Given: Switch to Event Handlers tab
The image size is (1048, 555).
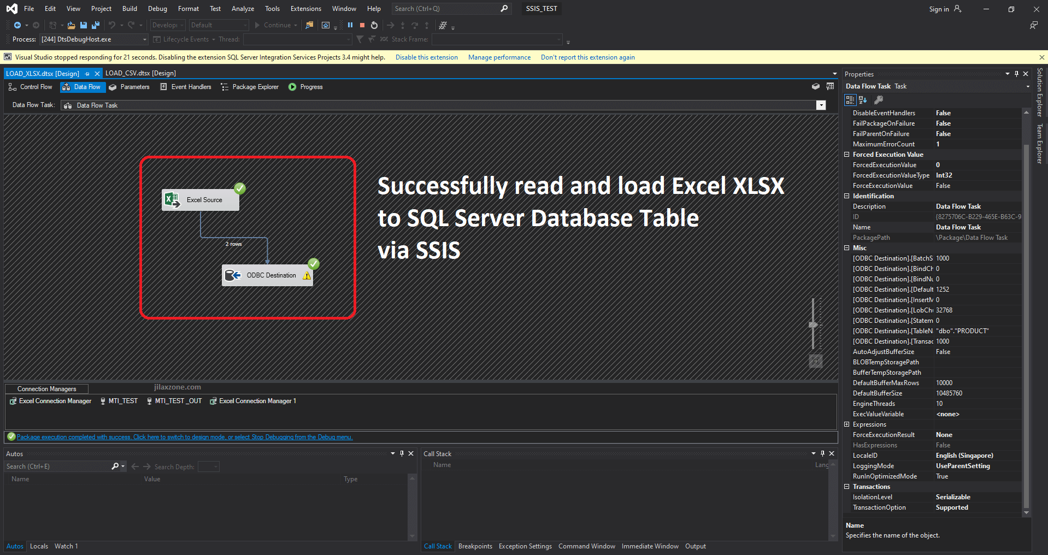Looking at the screenshot, I should click(x=185, y=87).
